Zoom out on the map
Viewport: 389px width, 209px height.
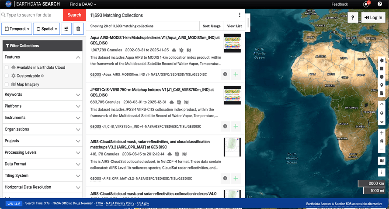click(x=382, y=149)
